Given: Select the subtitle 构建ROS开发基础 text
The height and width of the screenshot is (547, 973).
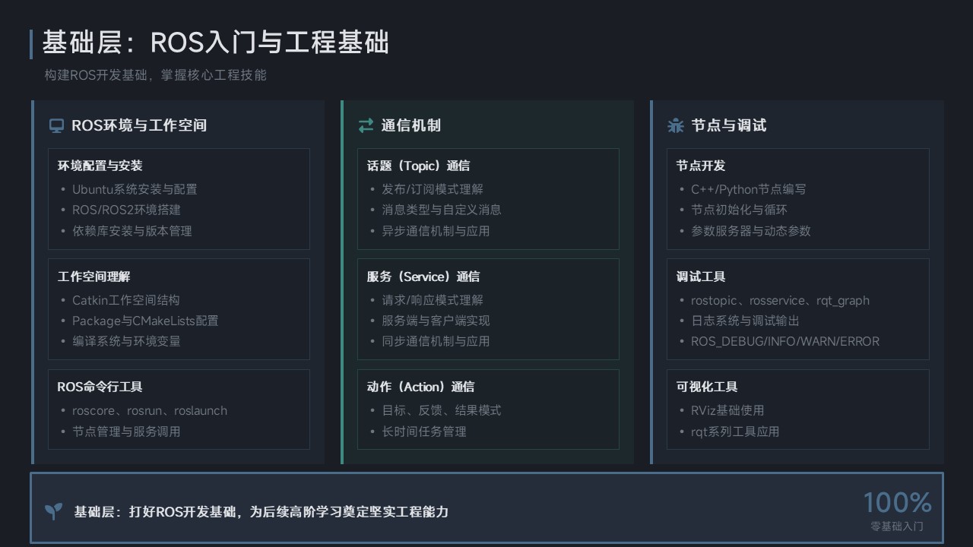Looking at the screenshot, I should [x=155, y=75].
